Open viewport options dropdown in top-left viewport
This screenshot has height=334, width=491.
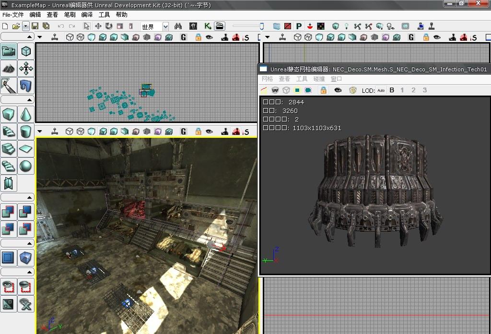39,37
